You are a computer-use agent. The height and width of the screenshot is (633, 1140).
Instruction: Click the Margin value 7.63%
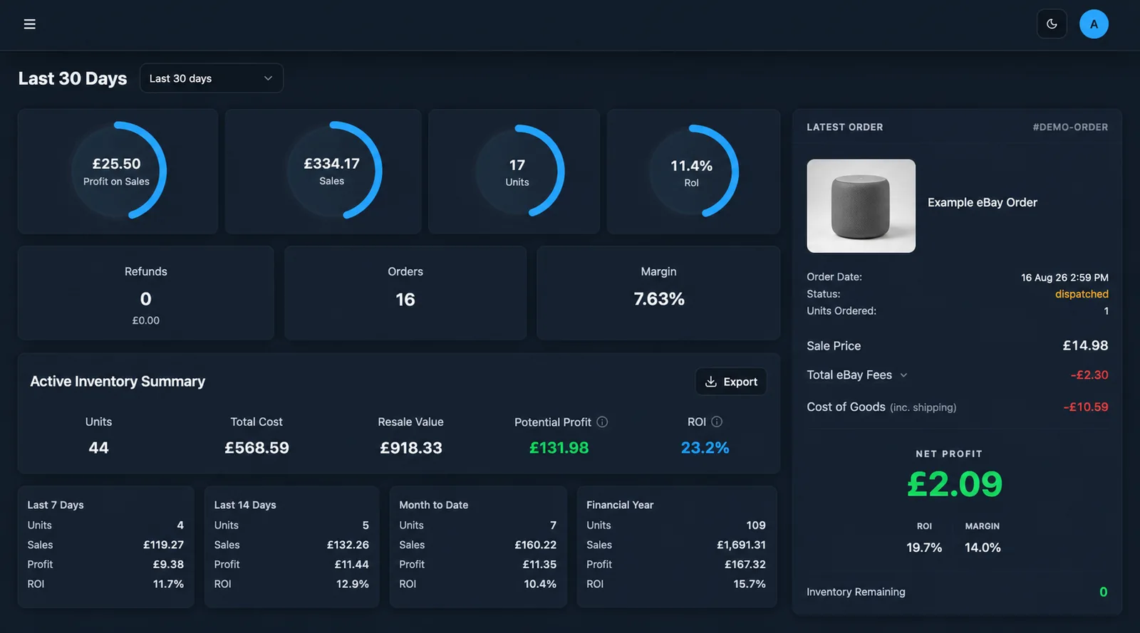pyautogui.click(x=659, y=299)
